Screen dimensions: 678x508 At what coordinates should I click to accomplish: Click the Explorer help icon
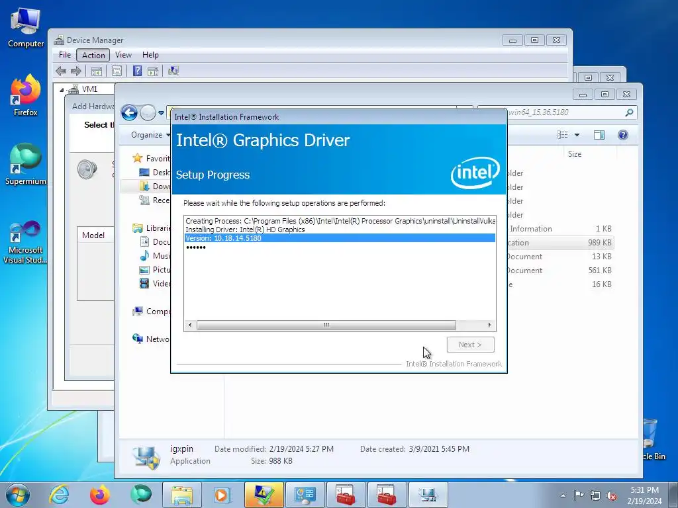coord(622,135)
